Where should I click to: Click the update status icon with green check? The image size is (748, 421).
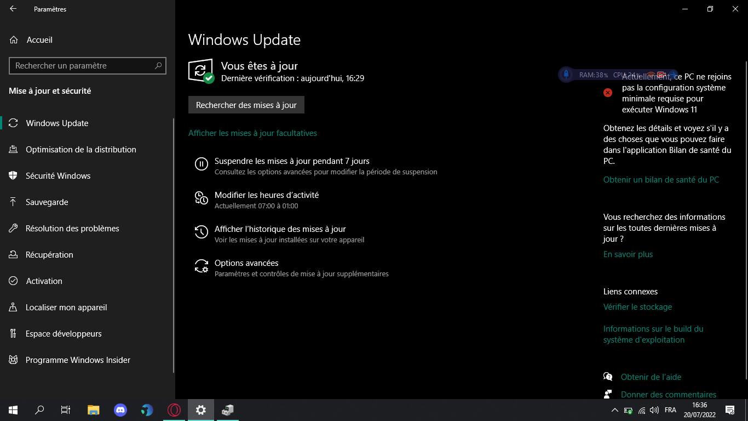pyautogui.click(x=201, y=71)
